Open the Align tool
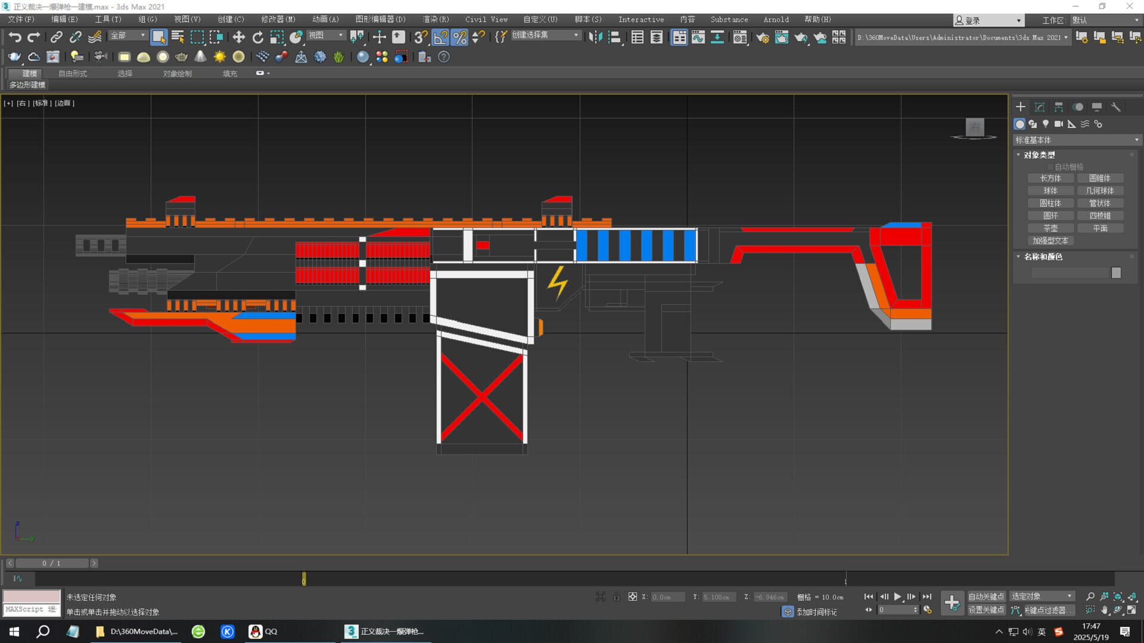The height and width of the screenshot is (643, 1144). coord(614,37)
